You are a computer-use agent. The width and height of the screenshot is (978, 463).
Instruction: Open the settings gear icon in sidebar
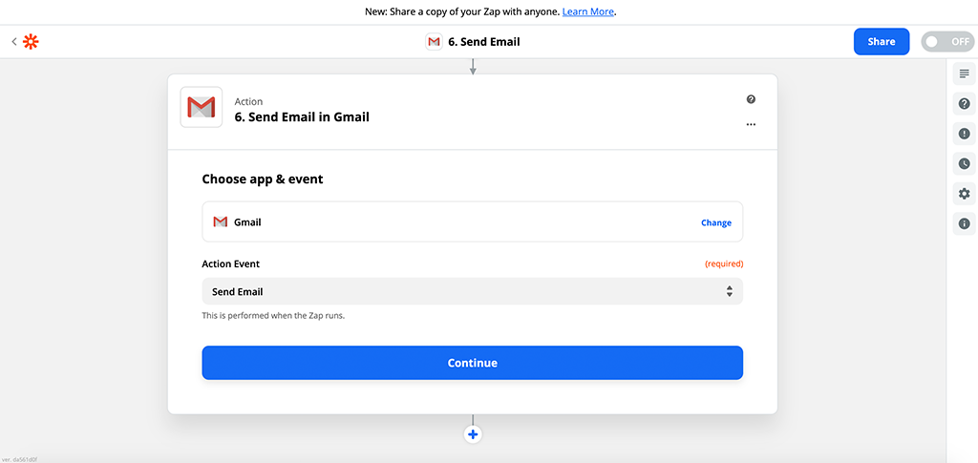tap(964, 194)
